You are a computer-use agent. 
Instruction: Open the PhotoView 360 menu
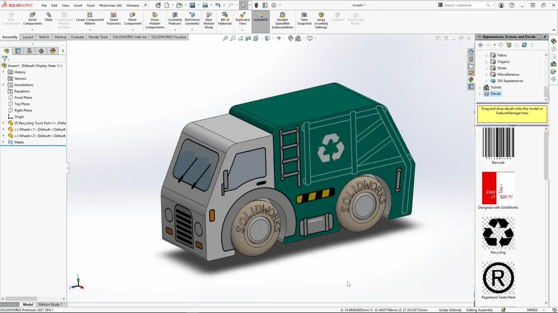(x=110, y=5)
